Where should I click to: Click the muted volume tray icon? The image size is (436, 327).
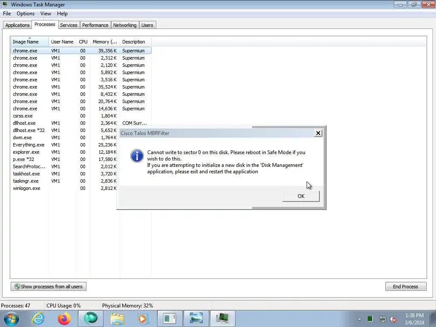(x=393, y=319)
